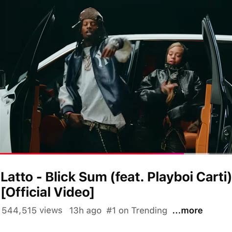This screenshot has height=232, width=232.
Task: Tap the video player to show controls
Action: pyautogui.click(x=116, y=76)
